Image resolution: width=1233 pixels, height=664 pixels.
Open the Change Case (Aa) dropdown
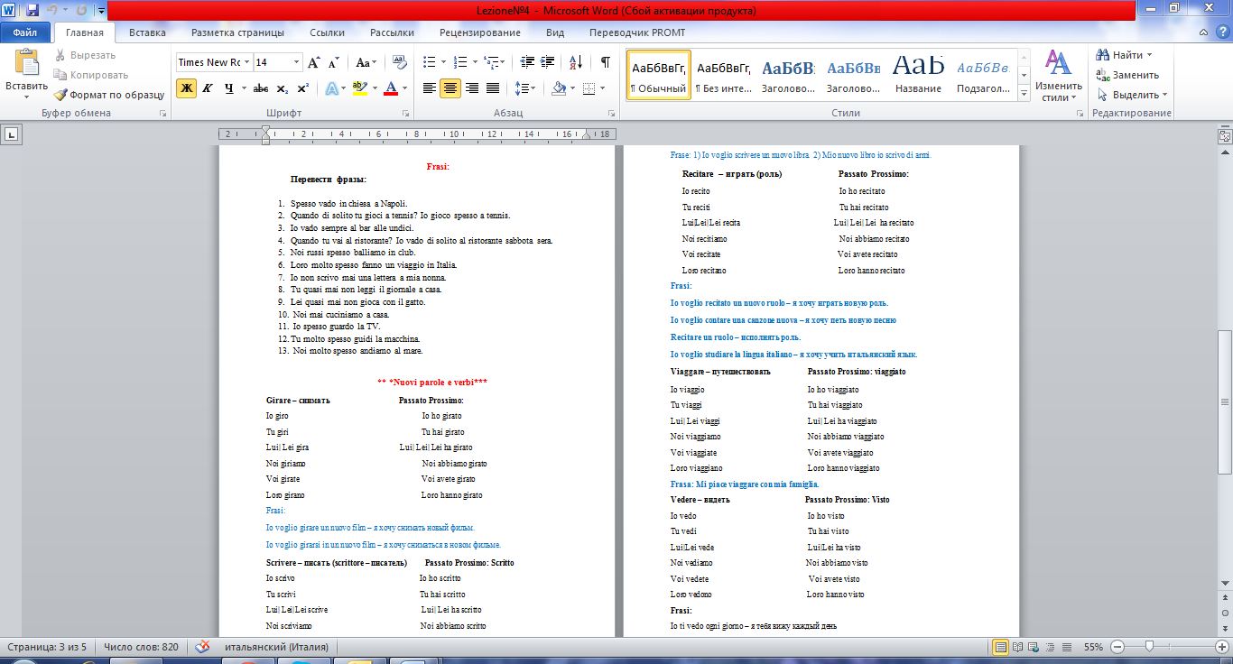pos(366,62)
